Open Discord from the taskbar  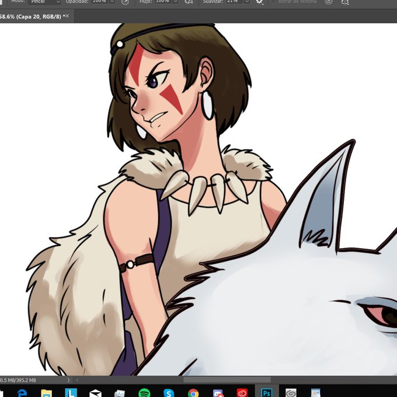click(x=218, y=393)
